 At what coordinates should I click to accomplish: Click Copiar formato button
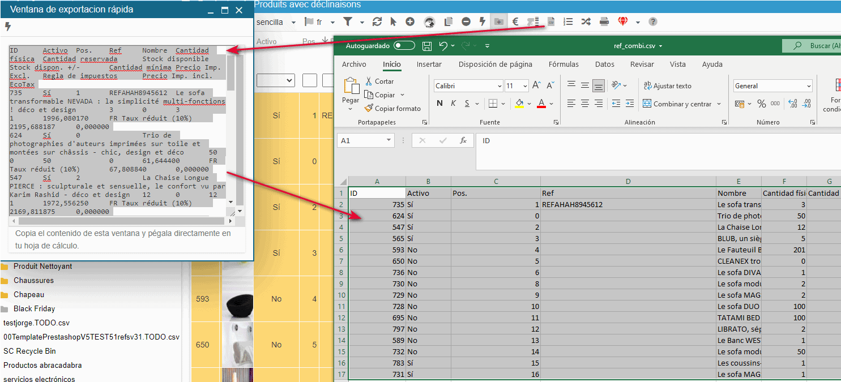[392, 109]
